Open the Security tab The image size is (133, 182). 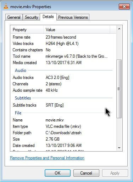[32, 17]
